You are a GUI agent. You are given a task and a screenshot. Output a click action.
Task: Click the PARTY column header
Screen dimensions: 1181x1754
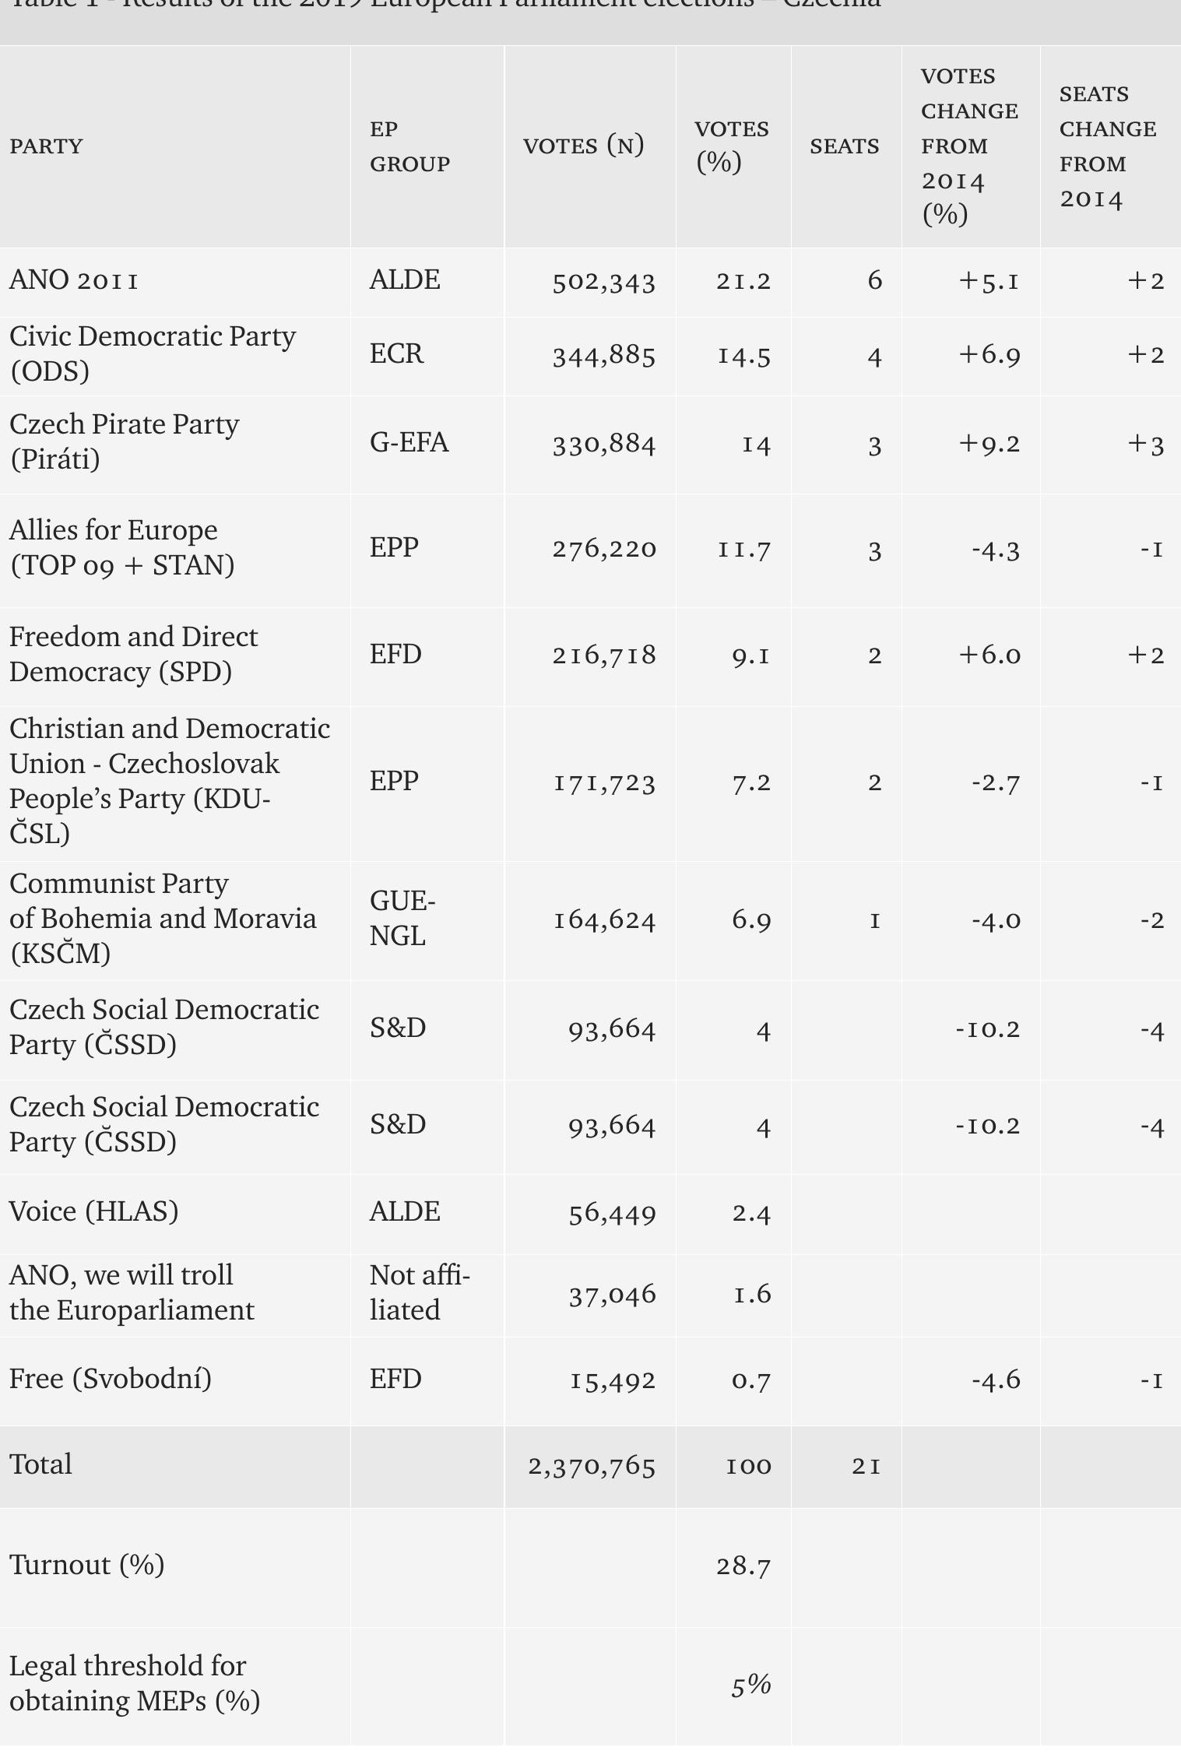(x=46, y=146)
